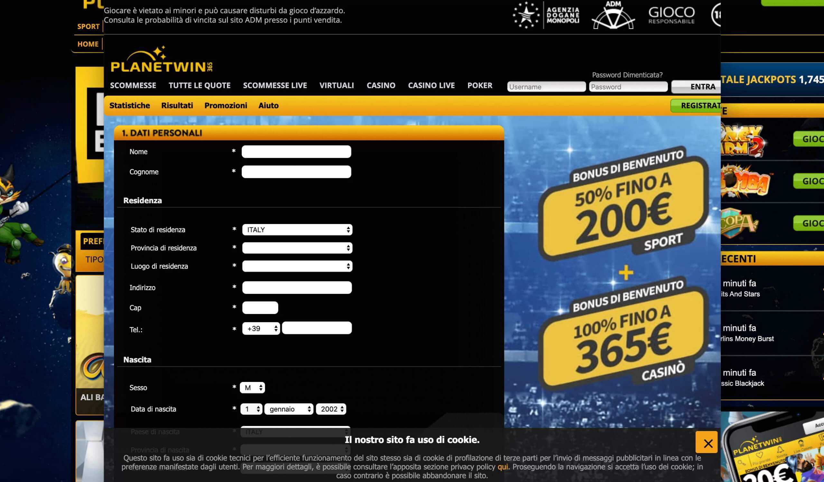Focus the telephone number field
This screenshot has width=824, height=482.
317,328
